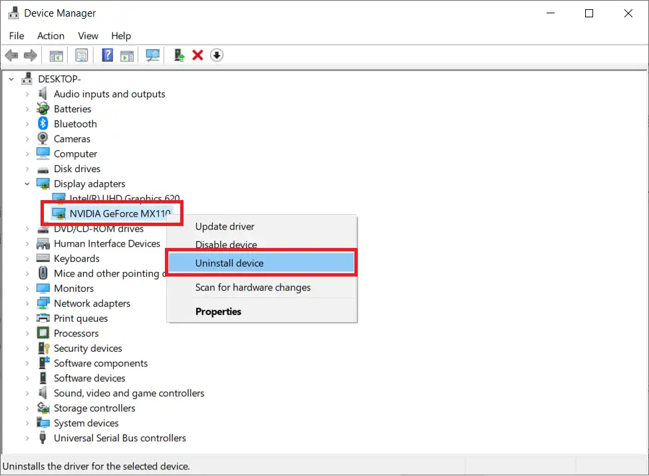Viewport: 649px width, 476px height.
Task: Select the Monitors label
Action: click(74, 288)
